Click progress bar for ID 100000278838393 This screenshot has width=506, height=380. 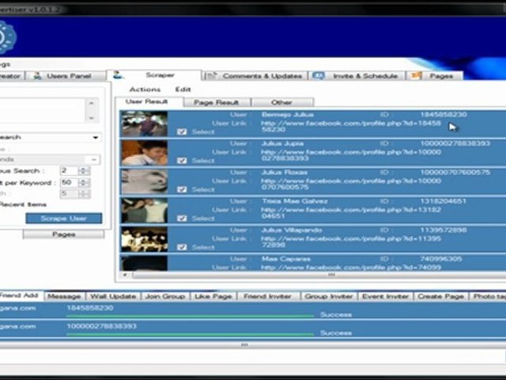[190, 334]
